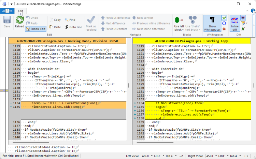The width and height of the screenshot is (256, 159).
Task: Click the left pane vertical scrollbar handle
Action: [129, 85]
